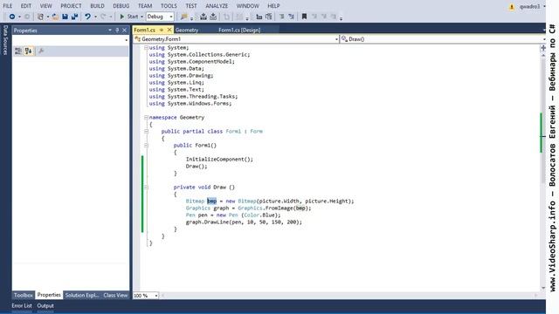Save the current file with the disk icon
This screenshot has height=314, width=559.
65,17
